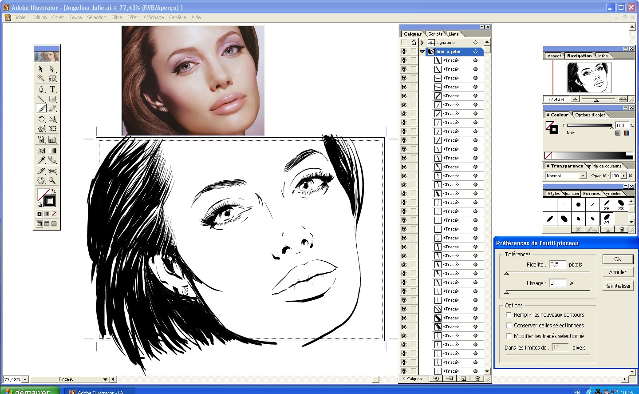Select the Scissors tool
Screen dimensions: 639x394
pos(52,171)
